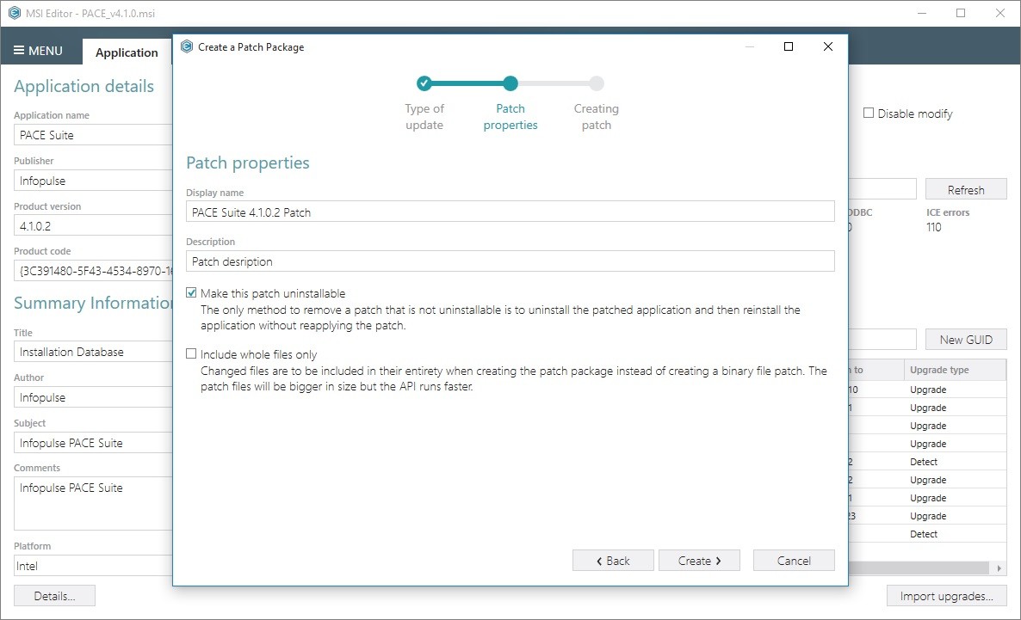Click the Subject field Infopulse PACE Suite
This screenshot has width=1021, height=620.
pyautogui.click(x=93, y=442)
